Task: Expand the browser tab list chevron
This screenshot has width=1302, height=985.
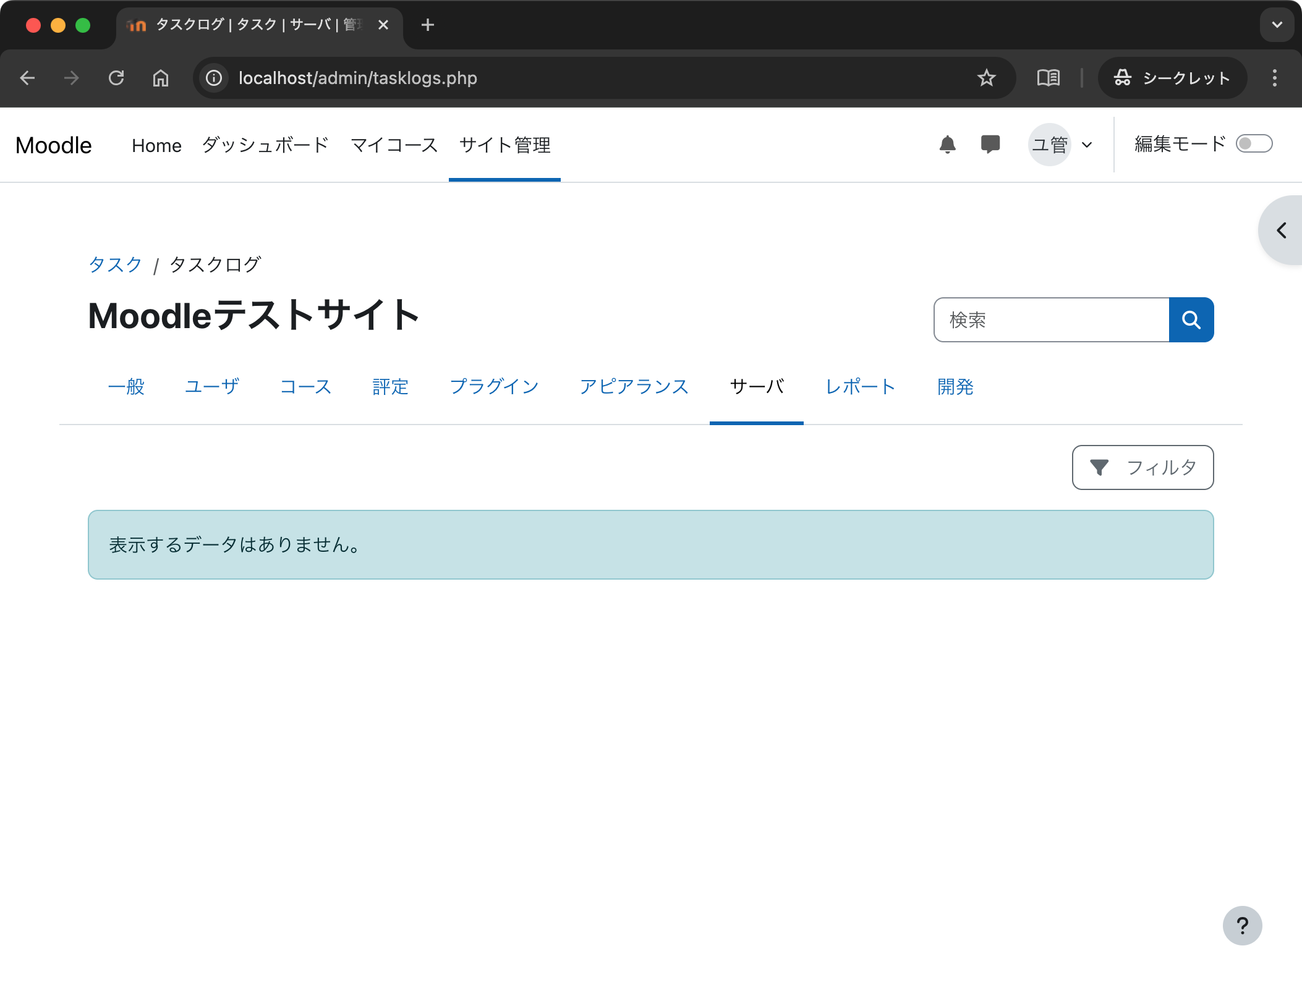Action: tap(1277, 25)
